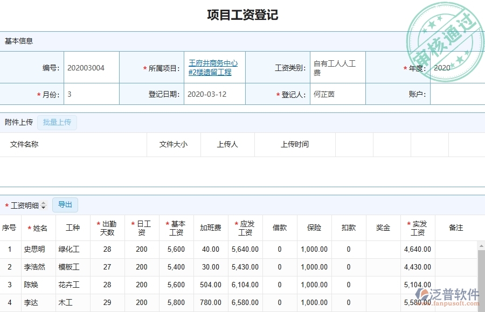
Task: Click the 编号 field showing 202003004
Action: pos(92,67)
